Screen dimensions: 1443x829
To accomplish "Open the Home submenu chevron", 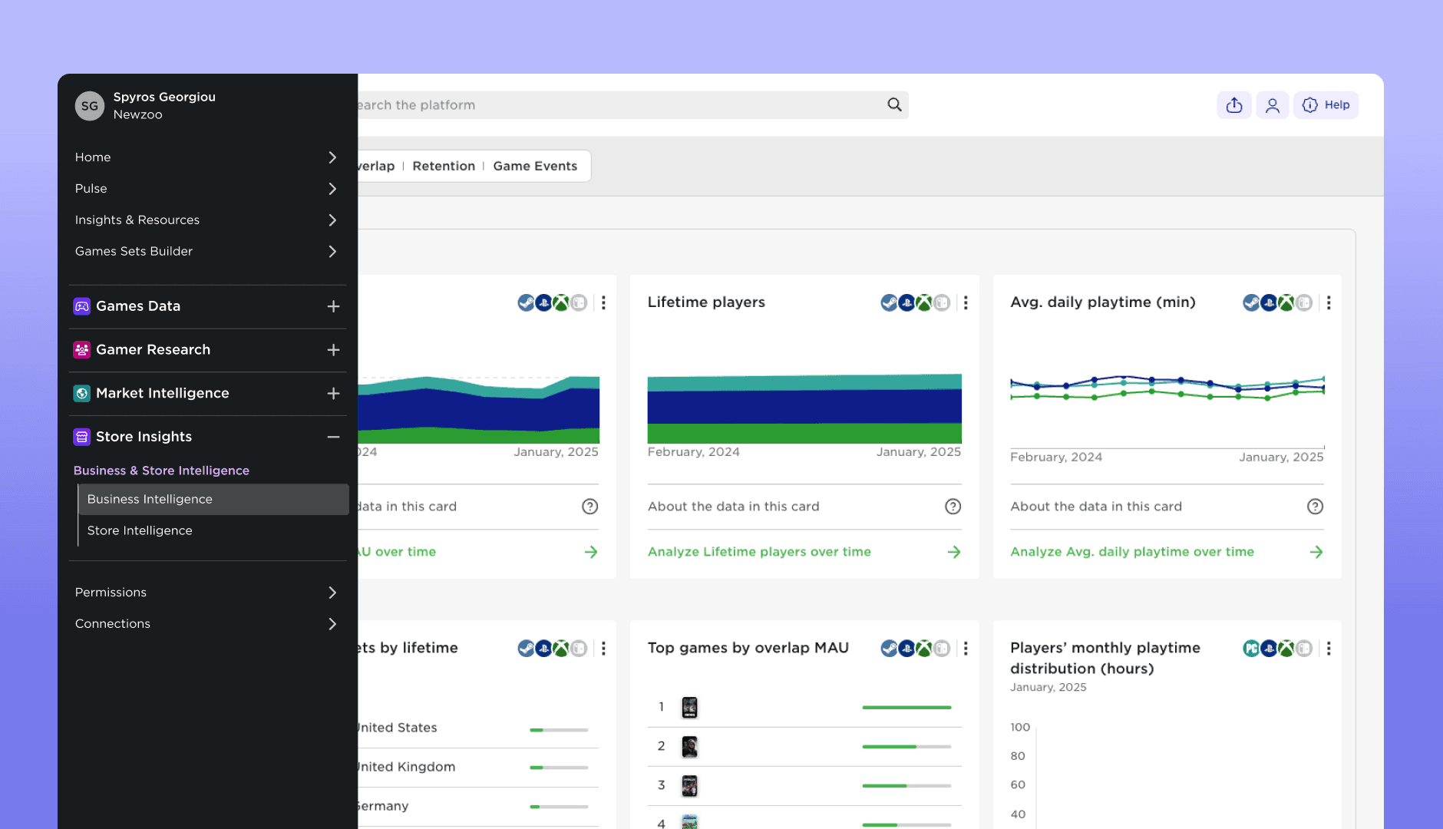I will tap(332, 157).
